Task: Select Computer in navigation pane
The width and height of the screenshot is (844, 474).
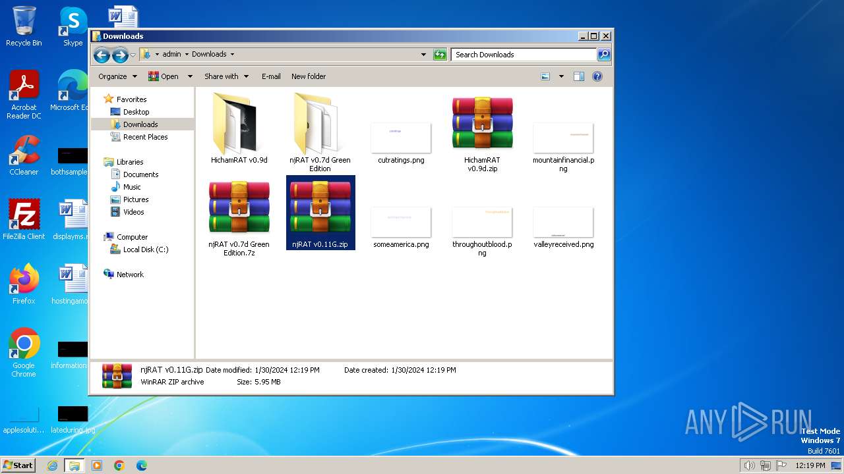Action: click(x=132, y=237)
